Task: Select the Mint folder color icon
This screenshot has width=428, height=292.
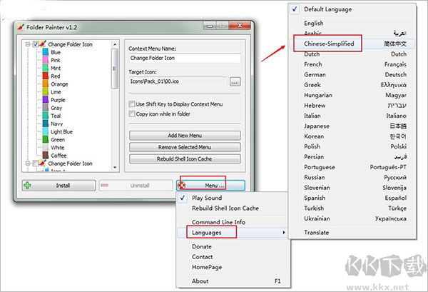Action: 46,68
